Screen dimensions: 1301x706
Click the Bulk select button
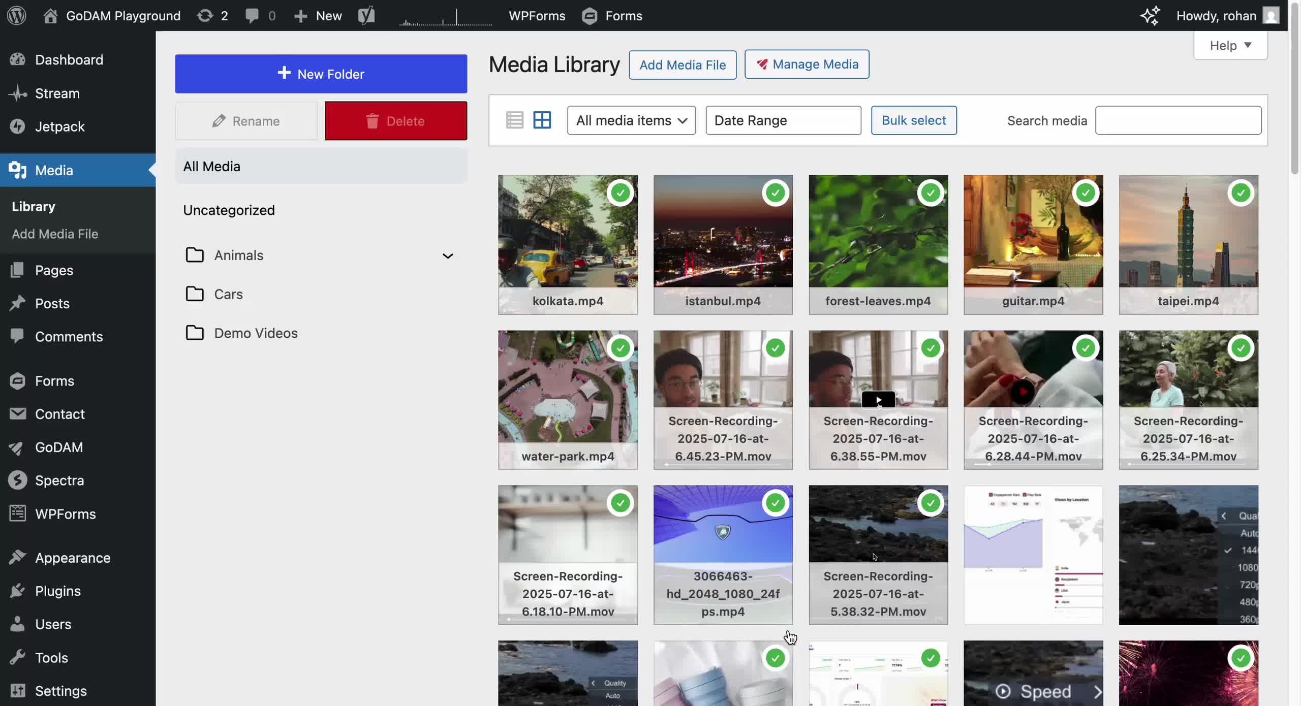click(x=913, y=120)
